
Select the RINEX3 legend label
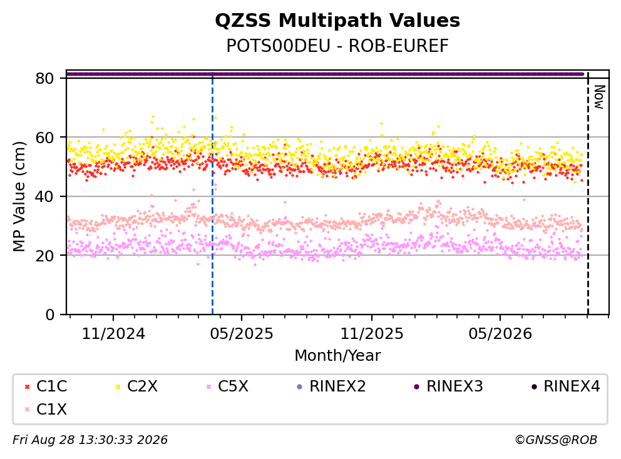tap(454, 386)
